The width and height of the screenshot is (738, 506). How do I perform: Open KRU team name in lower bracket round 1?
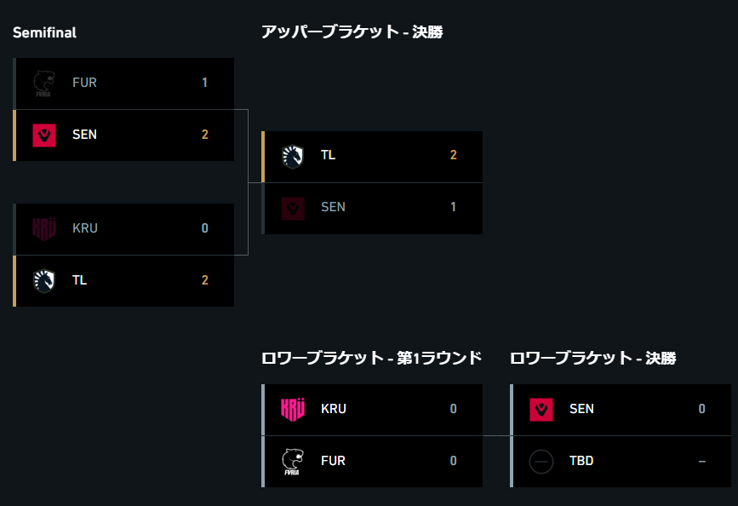pyautogui.click(x=334, y=409)
